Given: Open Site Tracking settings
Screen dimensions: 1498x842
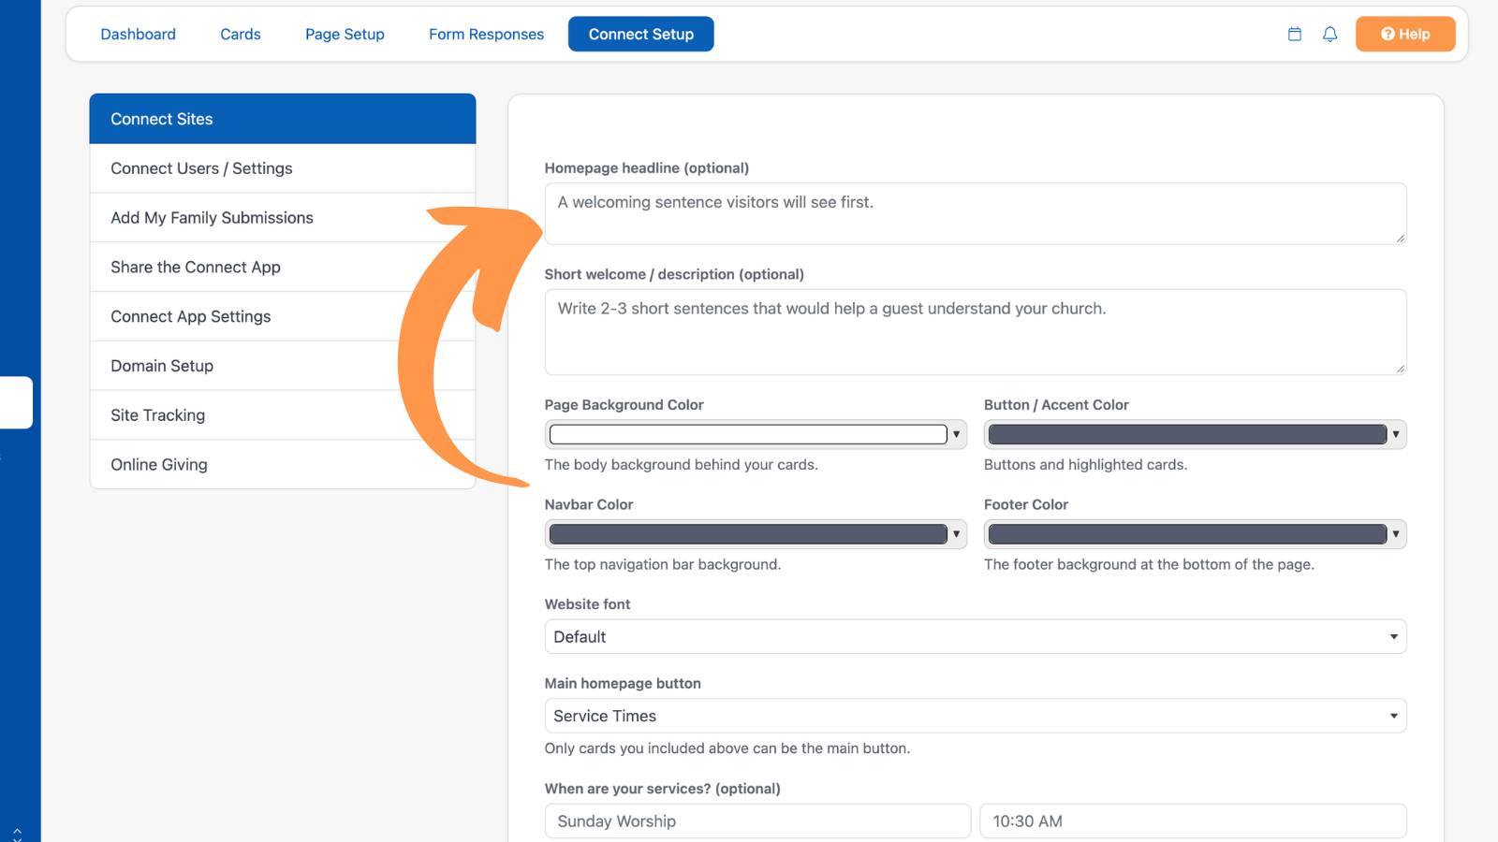Looking at the screenshot, I should click(283, 415).
